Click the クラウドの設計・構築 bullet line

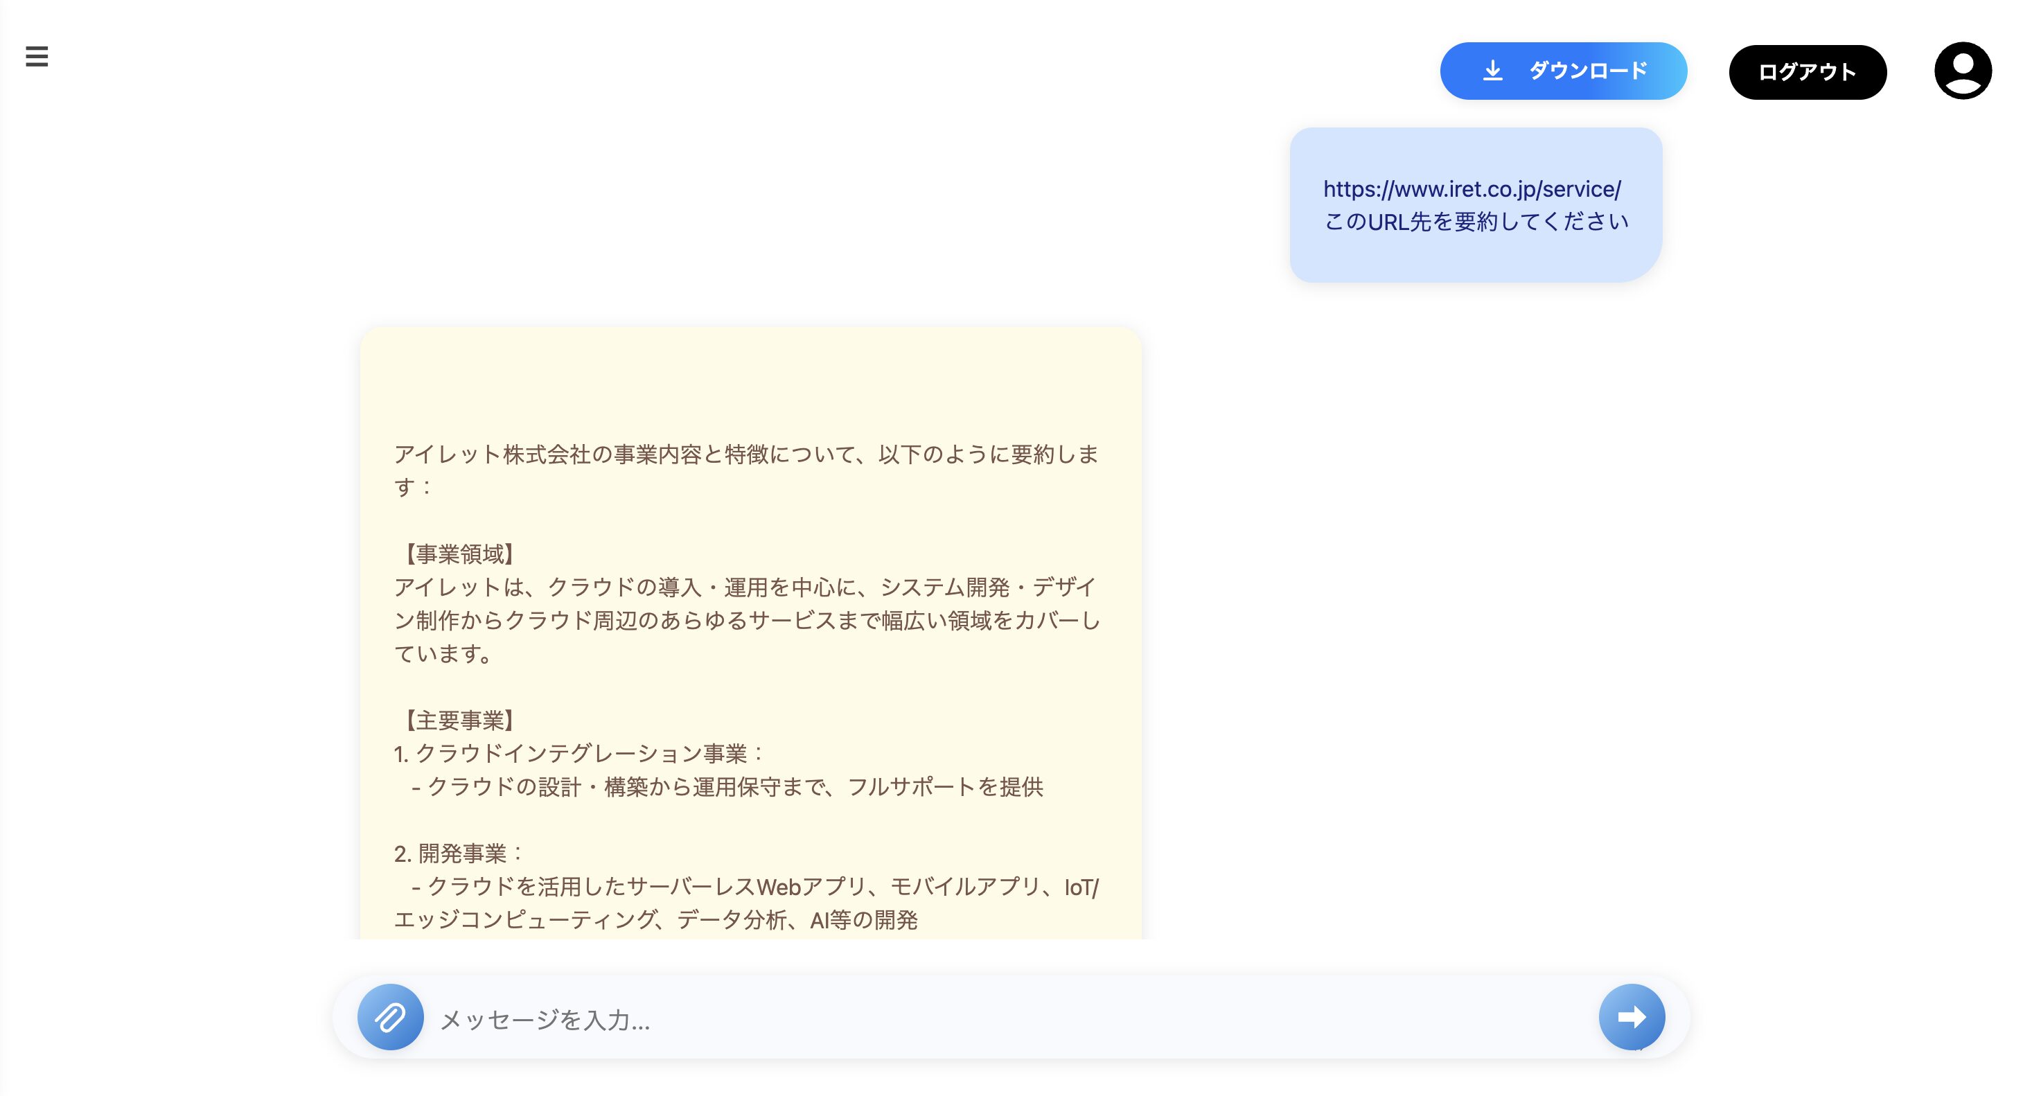(x=727, y=787)
